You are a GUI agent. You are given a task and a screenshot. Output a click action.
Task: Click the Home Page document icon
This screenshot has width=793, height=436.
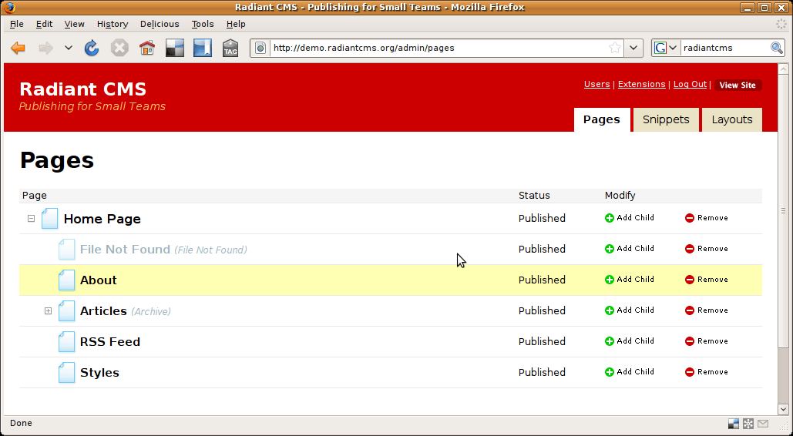49,219
